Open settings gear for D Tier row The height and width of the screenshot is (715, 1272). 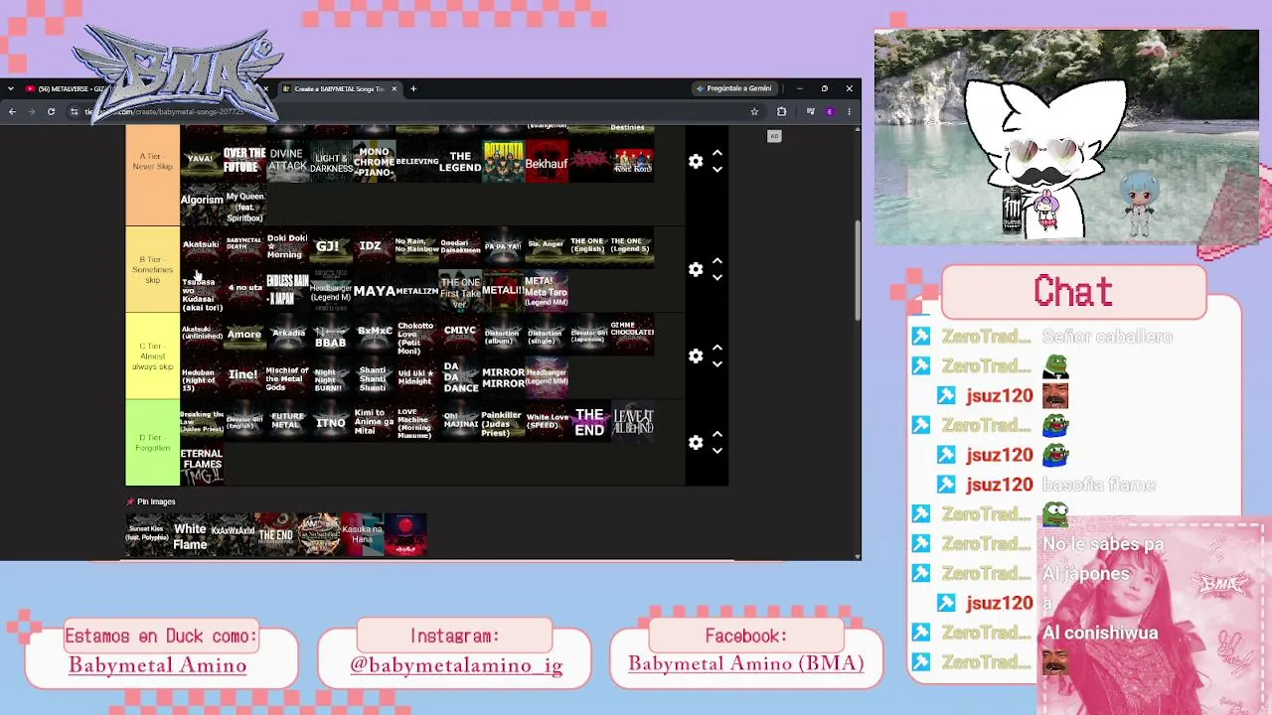(x=696, y=442)
